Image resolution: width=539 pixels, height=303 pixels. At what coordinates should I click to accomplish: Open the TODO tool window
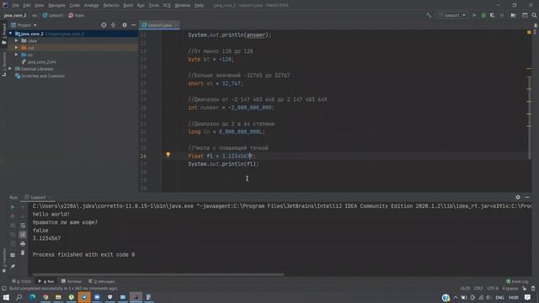pos(21,281)
